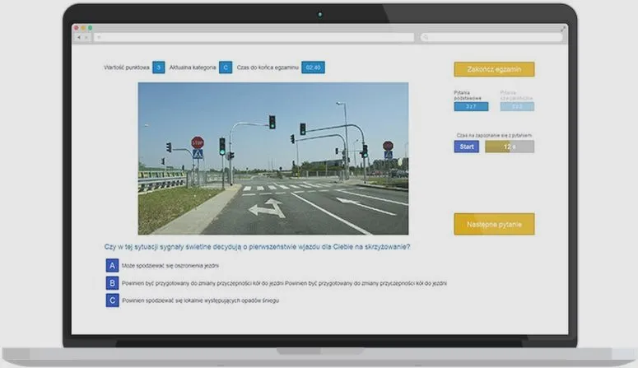Start the question timer with Start

(x=466, y=147)
